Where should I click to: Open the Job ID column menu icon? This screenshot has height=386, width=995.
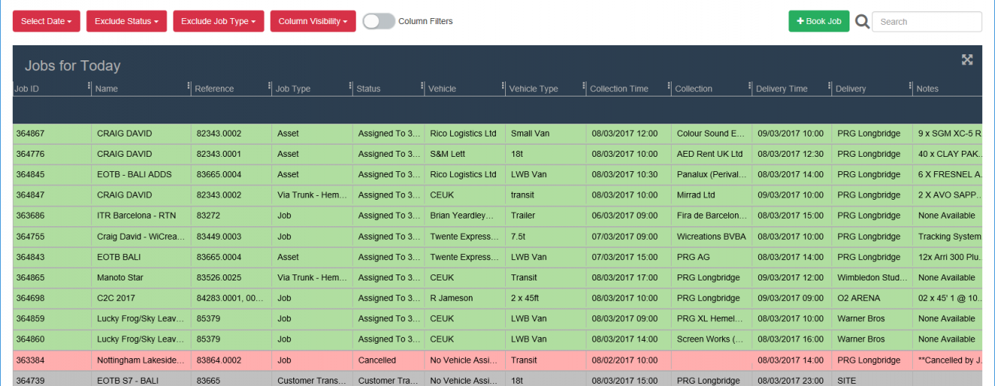click(x=89, y=88)
